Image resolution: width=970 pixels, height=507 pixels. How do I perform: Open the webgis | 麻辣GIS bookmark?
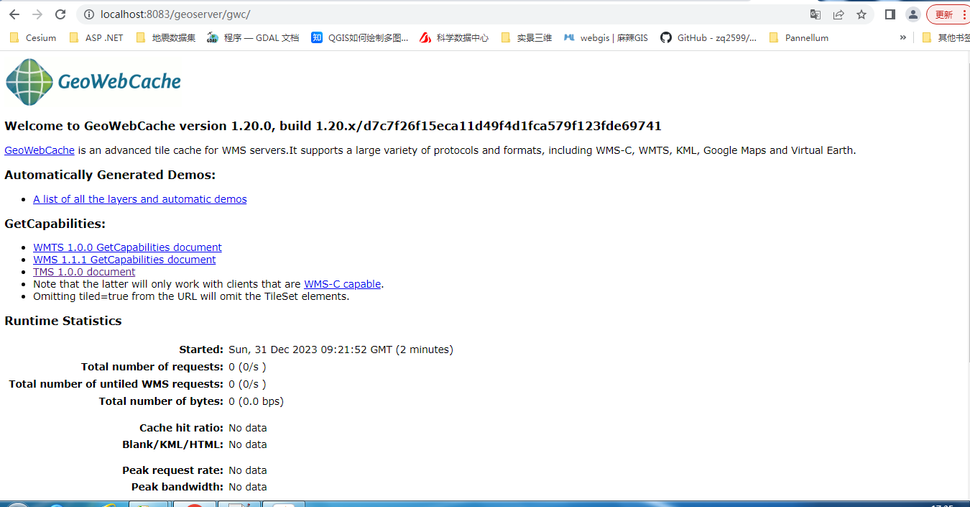[x=606, y=37]
